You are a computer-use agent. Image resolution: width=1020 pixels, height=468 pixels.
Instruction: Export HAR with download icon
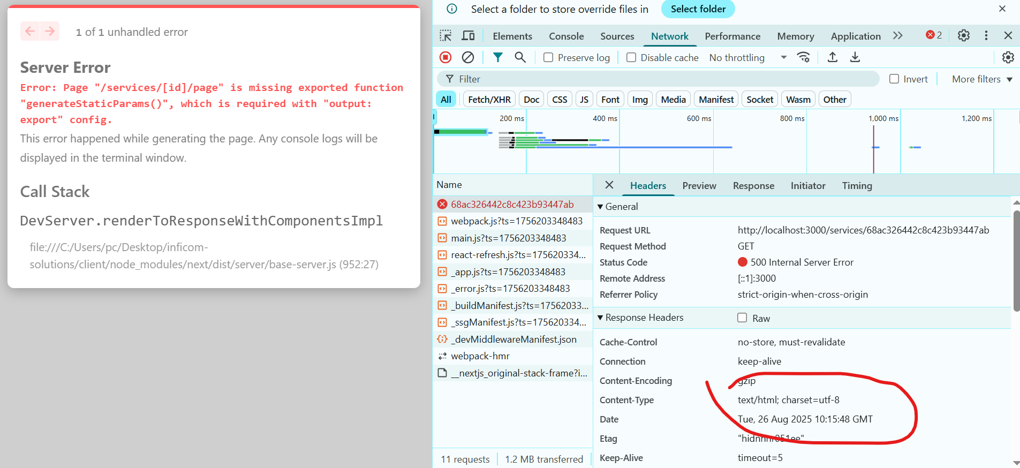point(855,57)
